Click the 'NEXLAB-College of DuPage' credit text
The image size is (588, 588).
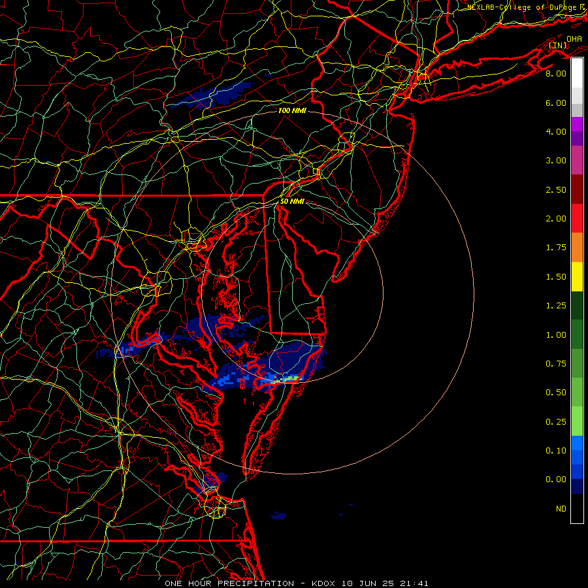tap(522, 7)
